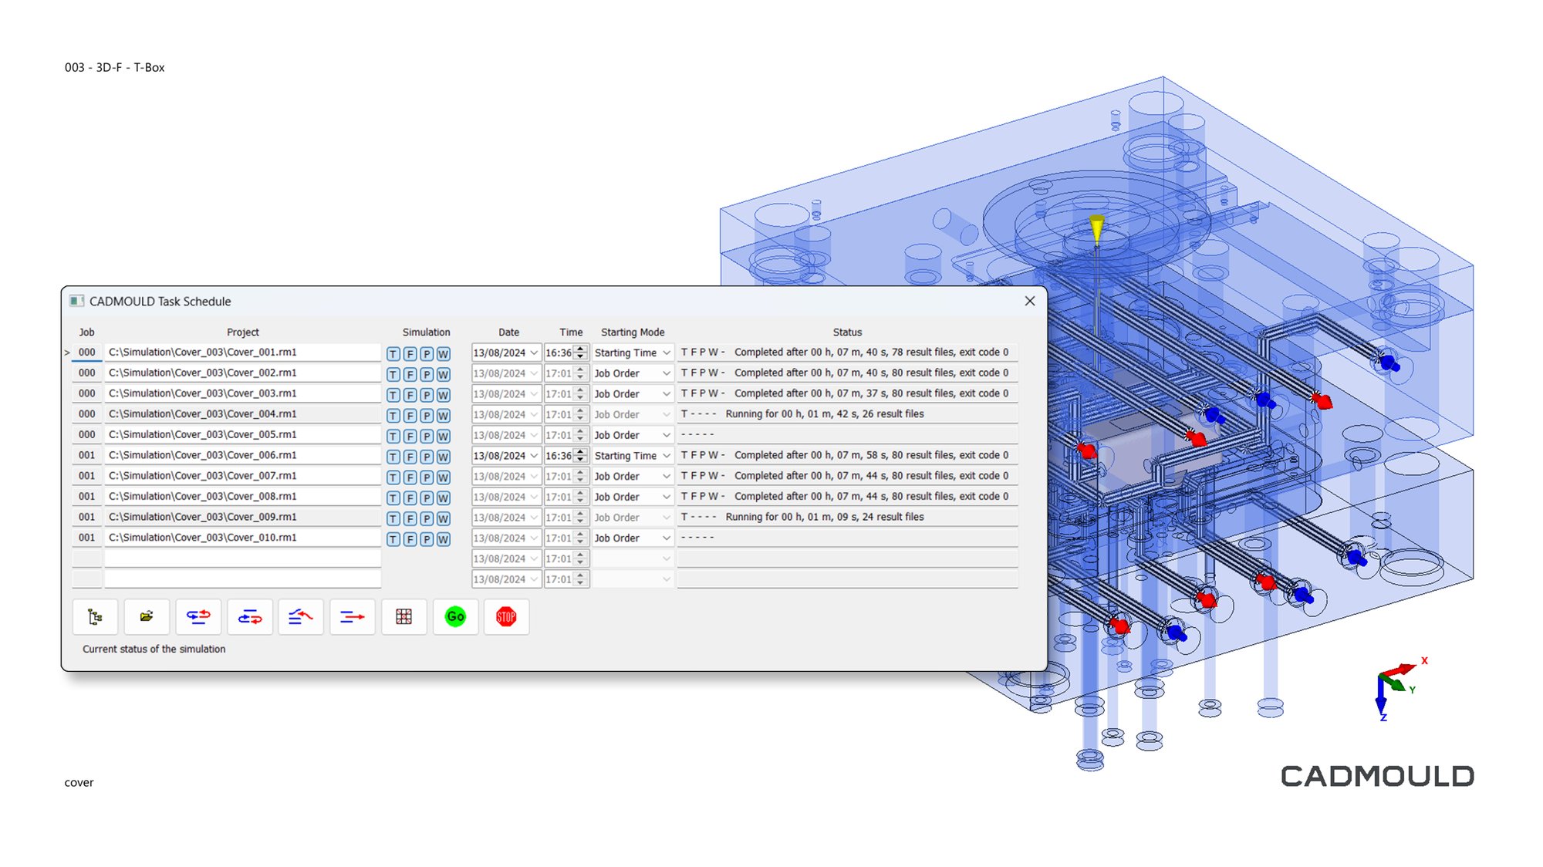
Task: Click the red grid table icon
Action: pyautogui.click(x=403, y=617)
